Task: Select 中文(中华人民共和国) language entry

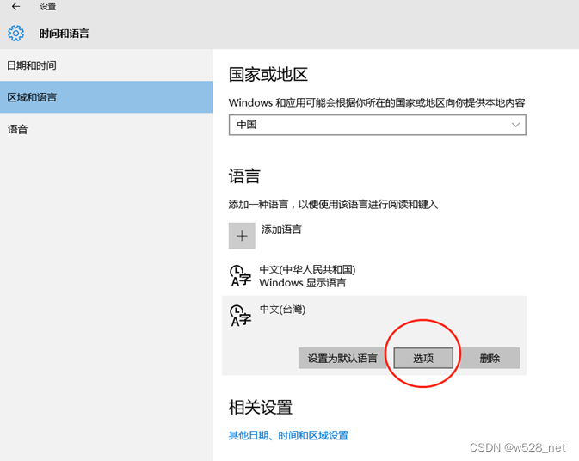Action: [374, 276]
